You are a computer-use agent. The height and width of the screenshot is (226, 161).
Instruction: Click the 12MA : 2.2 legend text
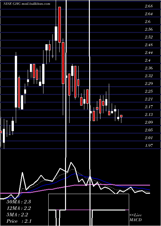[19, 208]
